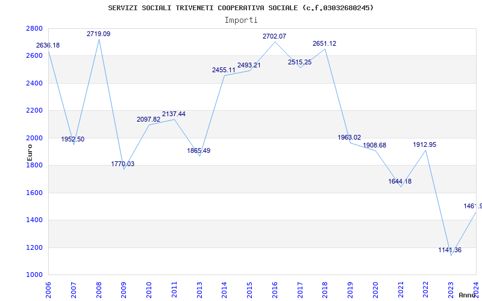Click the 1865.49 data label
The image size is (482, 301).
coord(199,151)
